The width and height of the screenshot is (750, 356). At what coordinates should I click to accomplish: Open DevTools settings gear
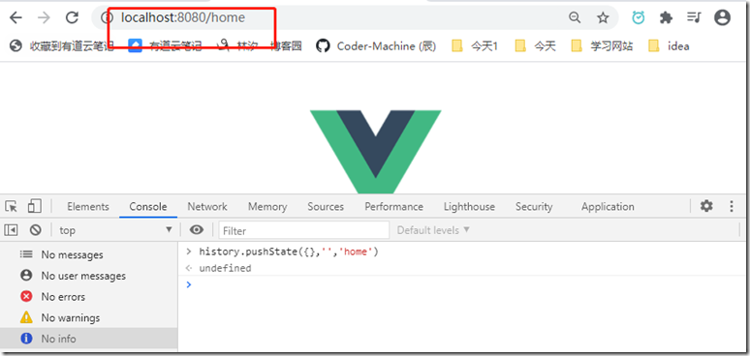706,206
